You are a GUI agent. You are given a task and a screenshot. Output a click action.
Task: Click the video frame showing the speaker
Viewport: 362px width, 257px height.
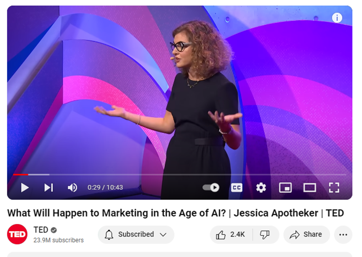click(179, 96)
